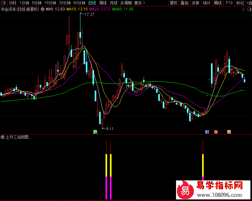
Task: Expand the MA indicator settings dropdown circle
Action: (x=43, y=9)
